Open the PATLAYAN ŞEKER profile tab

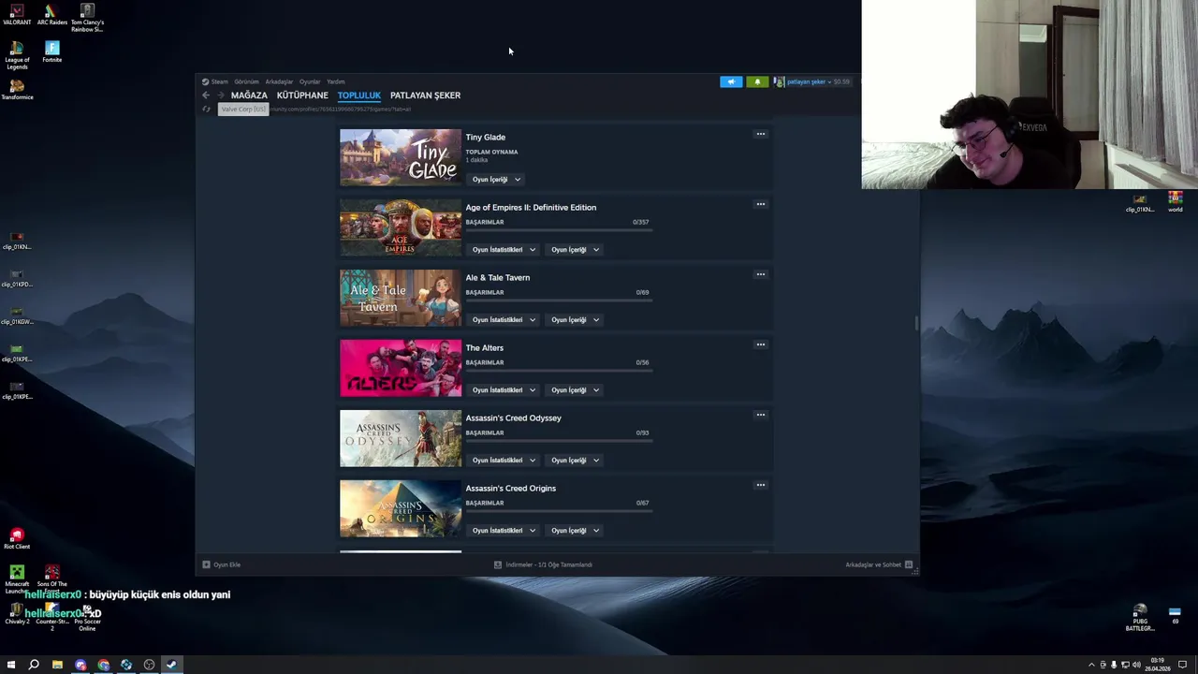[x=425, y=95]
